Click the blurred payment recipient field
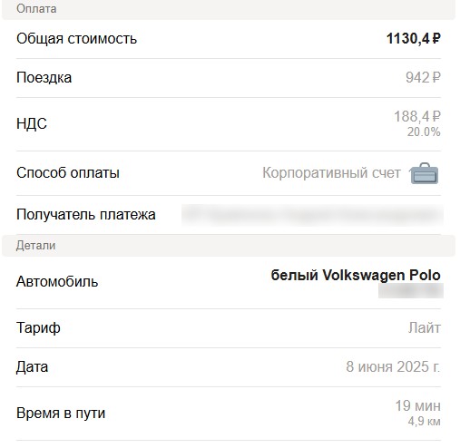 [312, 215]
